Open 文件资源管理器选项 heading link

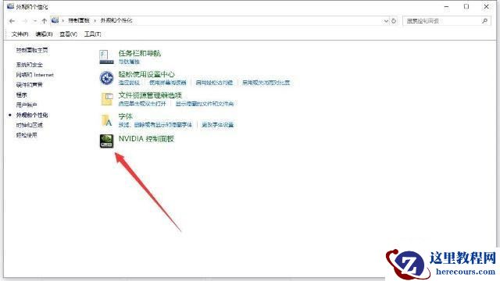point(150,95)
